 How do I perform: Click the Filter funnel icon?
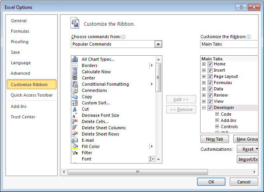click(75, 153)
